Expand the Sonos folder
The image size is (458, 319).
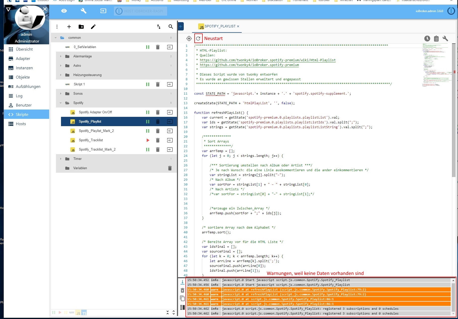[x=60, y=94]
